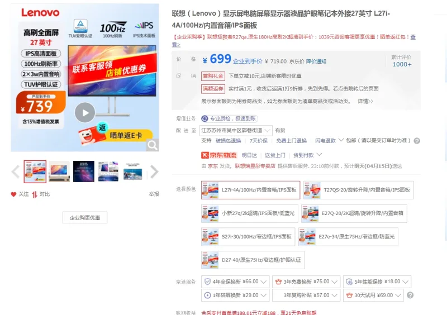Click the 京东物流 logistics logo
Screen dimensions: 447x315
click(219, 155)
